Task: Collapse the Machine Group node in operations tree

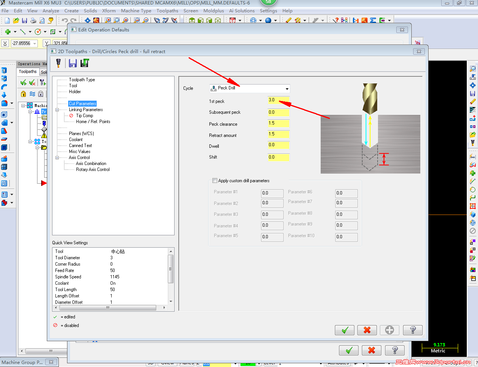Action: [x=23, y=105]
